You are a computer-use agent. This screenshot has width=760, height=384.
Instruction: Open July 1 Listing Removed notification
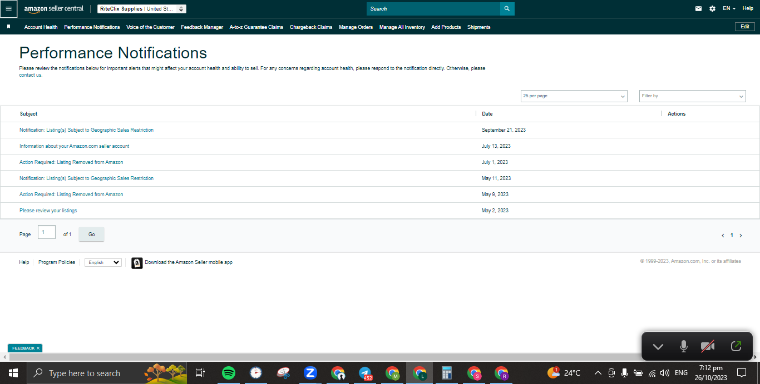[x=71, y=162]
